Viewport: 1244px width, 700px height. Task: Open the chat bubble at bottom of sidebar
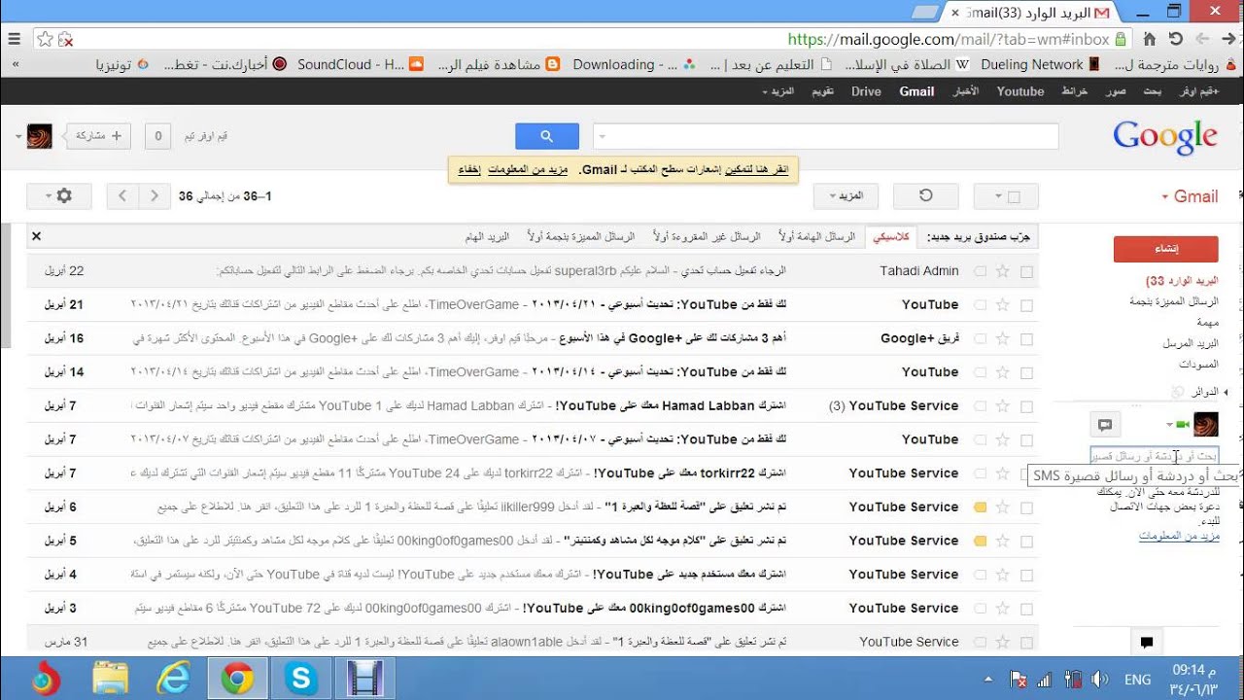click(1147, 642)
